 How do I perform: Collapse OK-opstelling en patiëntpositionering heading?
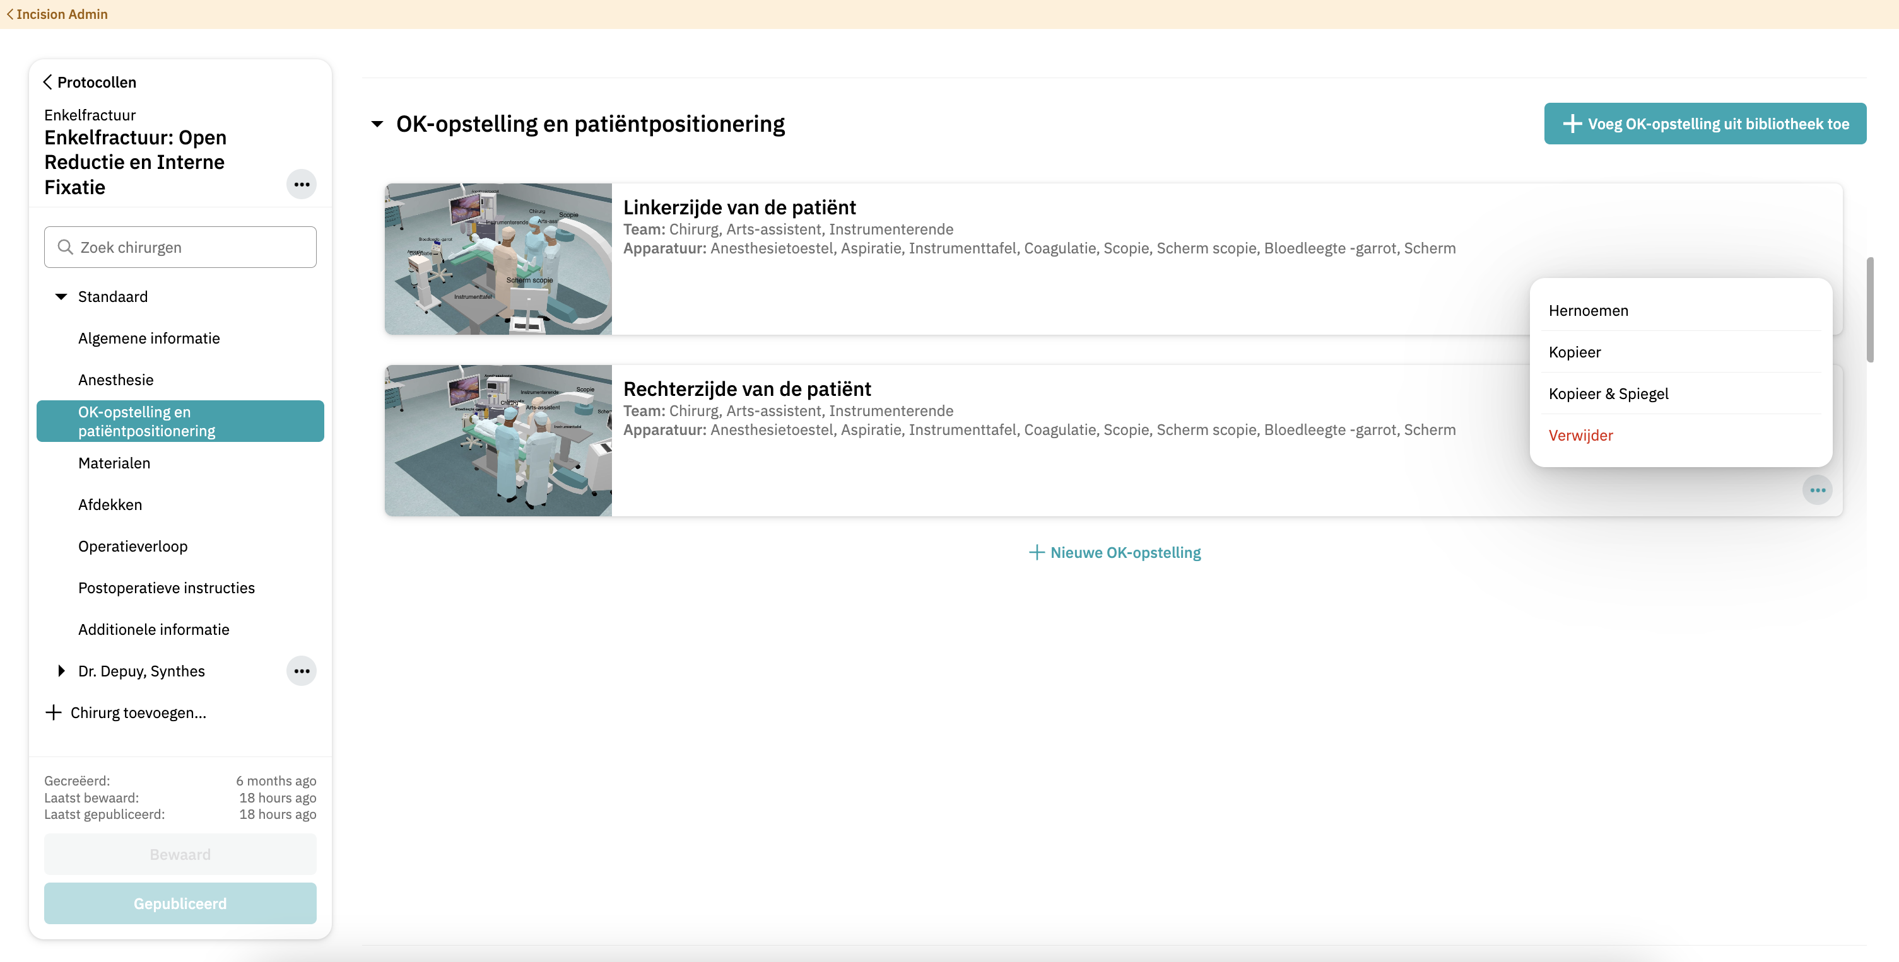pos(377,124)
